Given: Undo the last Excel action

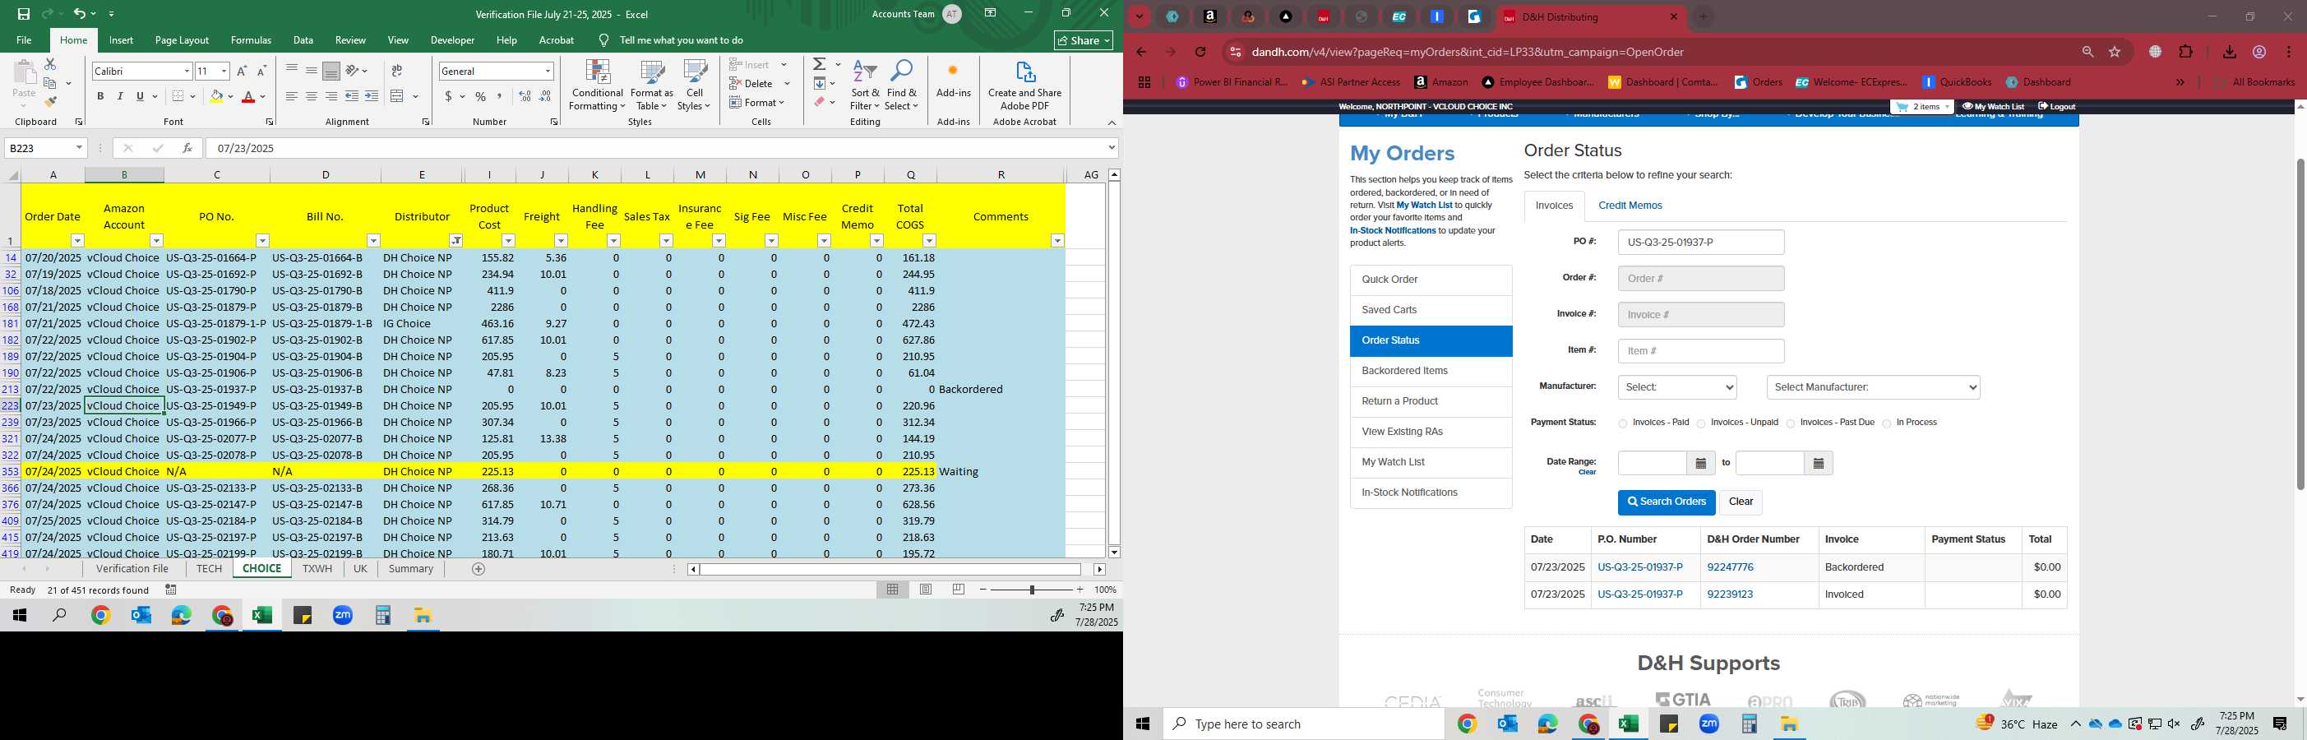Looking at the screenshot, I should click(x=79, y=14).
